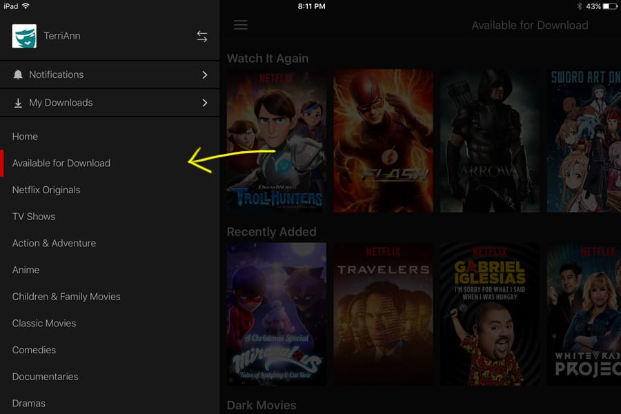Open Trollhunters poster
This screenshot has height=414, width=621.
[277, 141]
